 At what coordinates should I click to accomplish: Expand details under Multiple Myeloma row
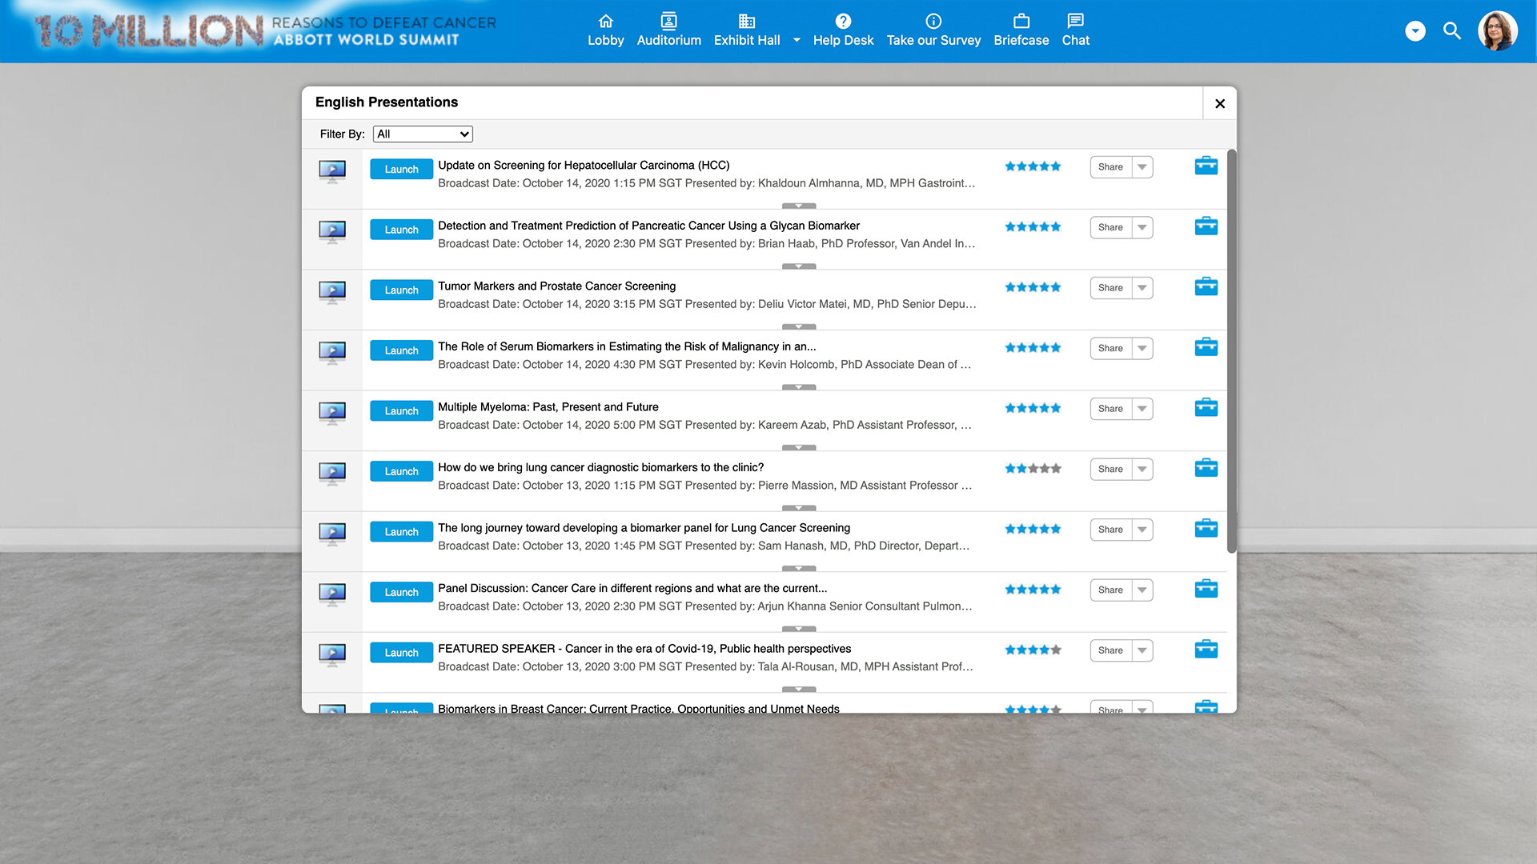click(x=799, y=447)
